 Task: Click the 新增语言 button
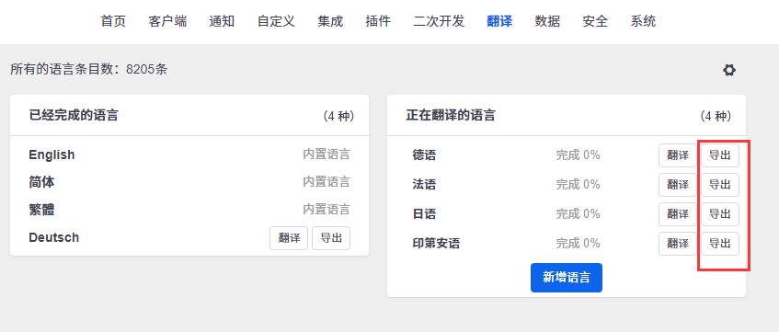pyautogui.click(x=567, y=278)
